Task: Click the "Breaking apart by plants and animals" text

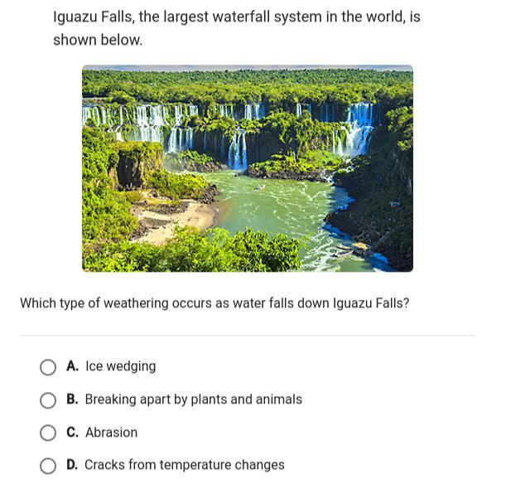Action: pyautogui.click(x=193, y=399)
